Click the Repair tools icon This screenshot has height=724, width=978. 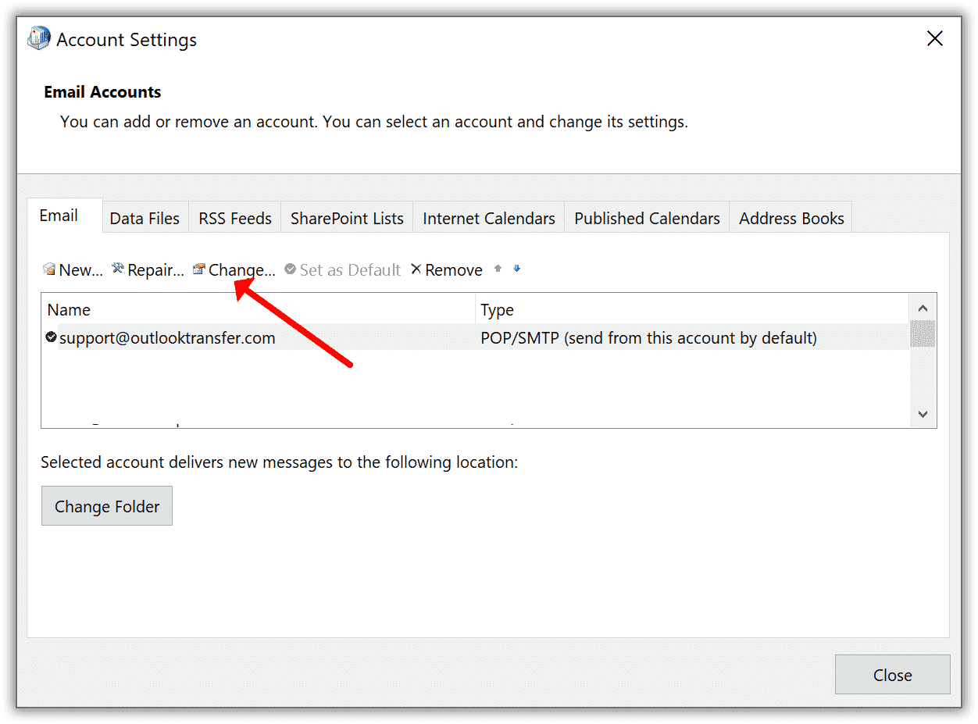[118, 269]
